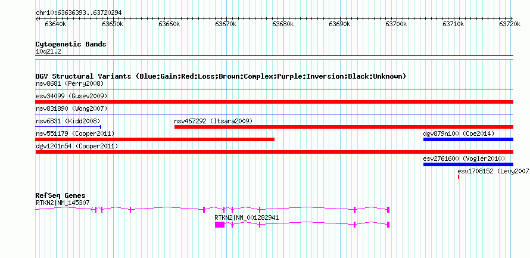530x258 pixels.
Task: Open variant nsv551179 (Cooper2011) label
Action: [x=75, y=133]
